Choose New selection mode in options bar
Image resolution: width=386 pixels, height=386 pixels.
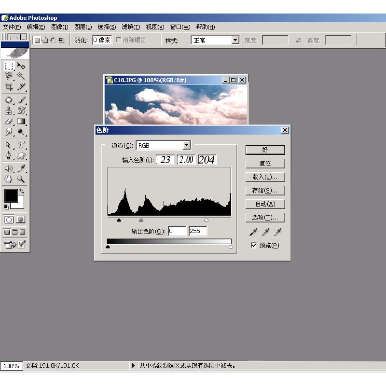37,40
